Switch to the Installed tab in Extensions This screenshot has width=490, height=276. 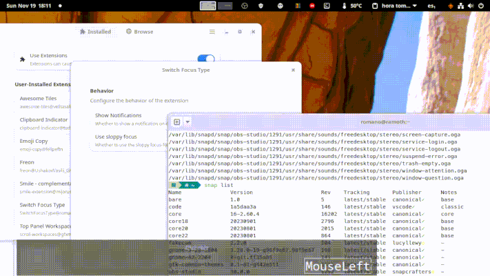point(95,32)
